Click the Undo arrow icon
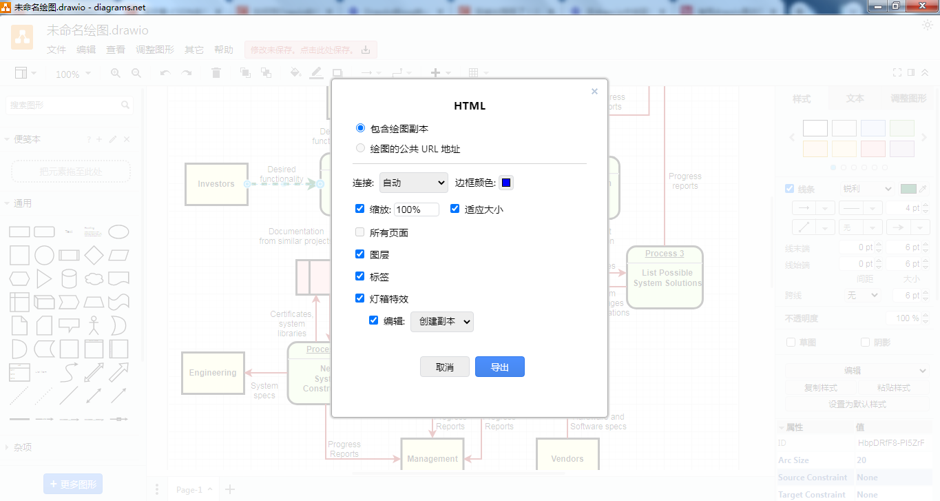940x501 pixels. (165, 73)
